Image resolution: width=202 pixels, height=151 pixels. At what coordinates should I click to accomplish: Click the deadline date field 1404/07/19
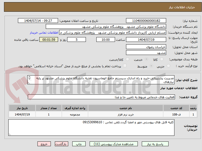pyautogui.click(x=146, y=39)
